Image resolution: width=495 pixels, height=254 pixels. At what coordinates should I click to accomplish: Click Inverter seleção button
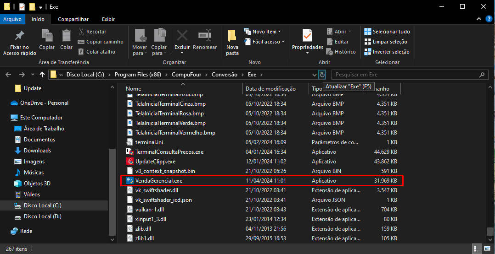(x=387, y=52)
